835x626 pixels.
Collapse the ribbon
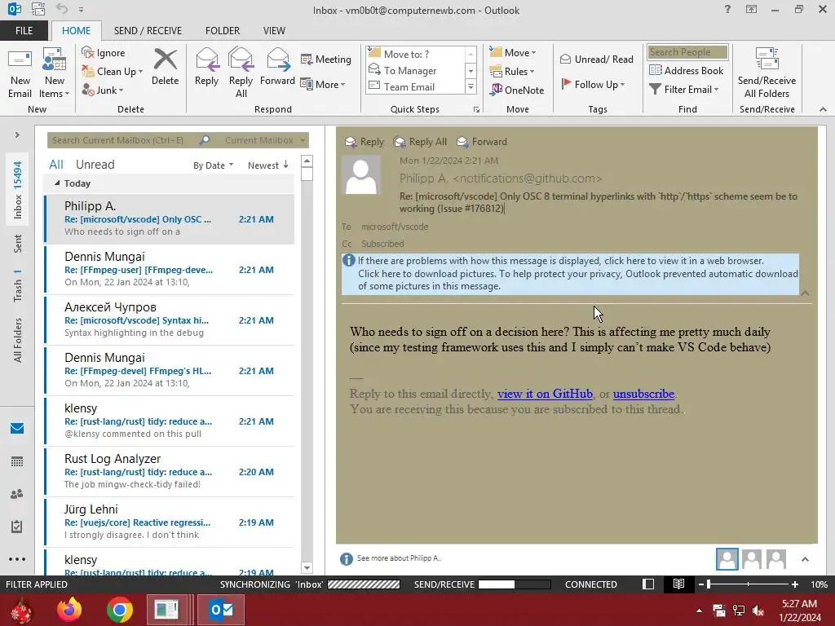point(823,109)
